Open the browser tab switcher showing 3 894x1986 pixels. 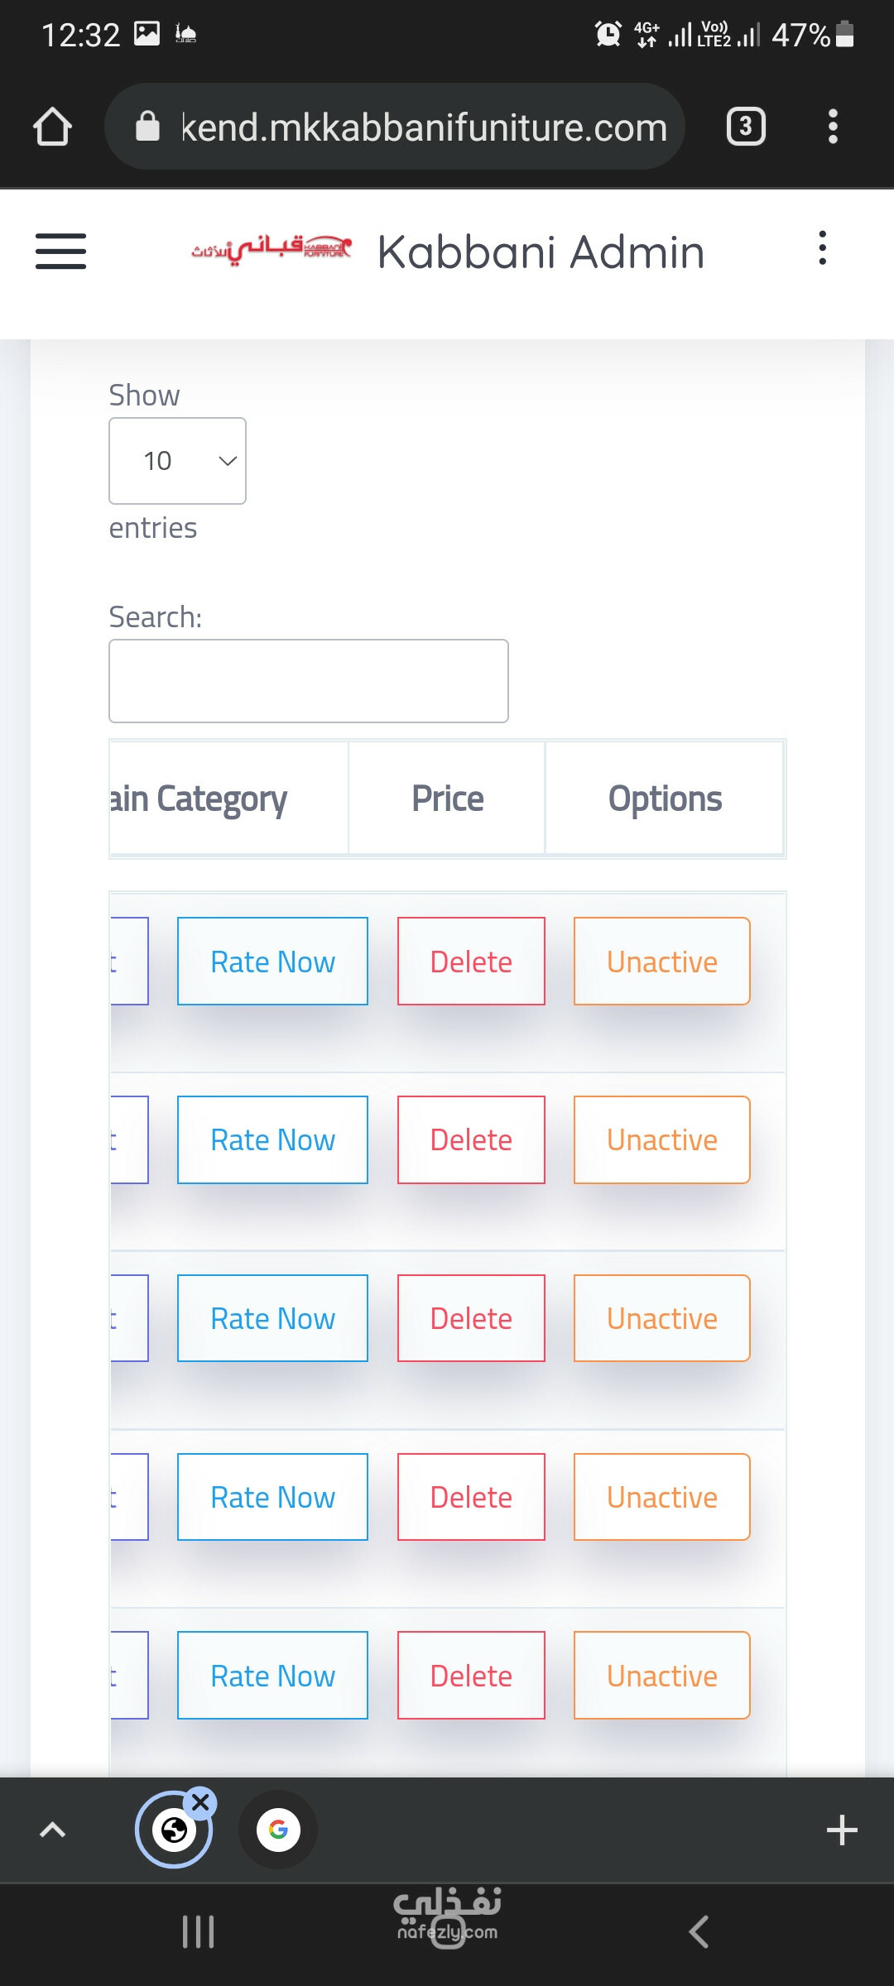pos(746,127)
